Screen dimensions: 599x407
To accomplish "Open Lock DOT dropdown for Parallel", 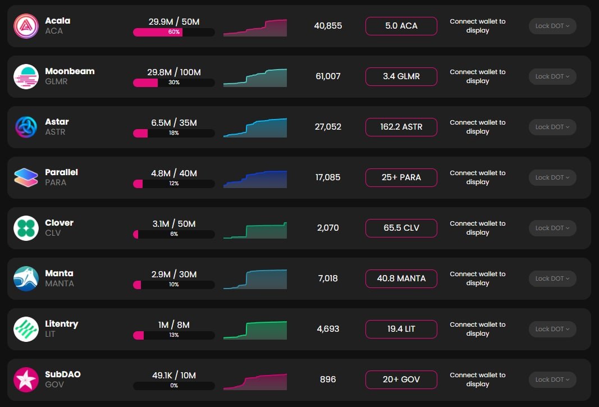I will click(552, 177).
